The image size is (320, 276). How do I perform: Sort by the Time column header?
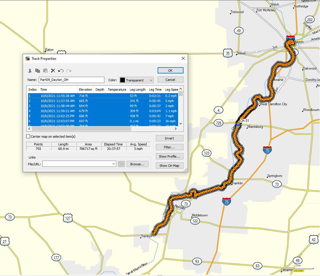58,90
